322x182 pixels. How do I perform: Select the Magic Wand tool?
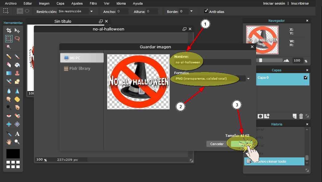(9, 47)
